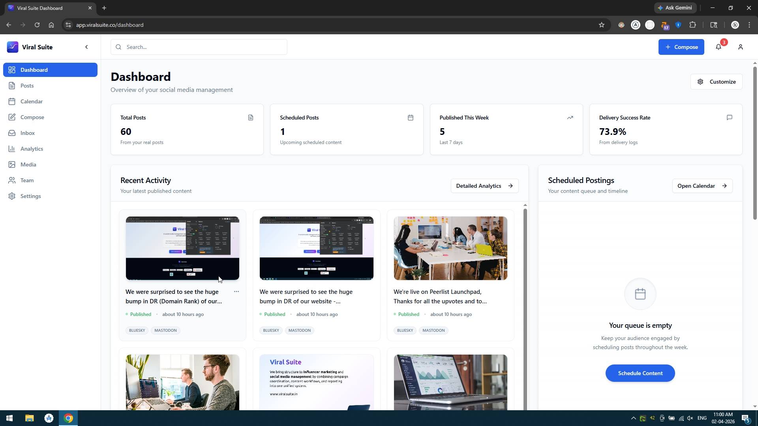This screenshot has width=758, height=426.
Task: Open the Chrome profile avatar
Action: [x=735, y=25]
